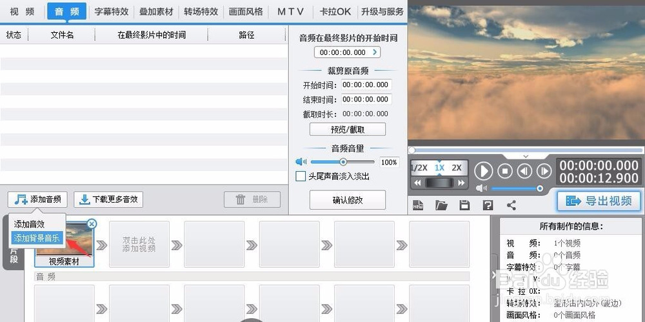Click the preview volume slider handle
This screenshot has height=322, width=645.
pyautogui.click(x=540, y=188)
